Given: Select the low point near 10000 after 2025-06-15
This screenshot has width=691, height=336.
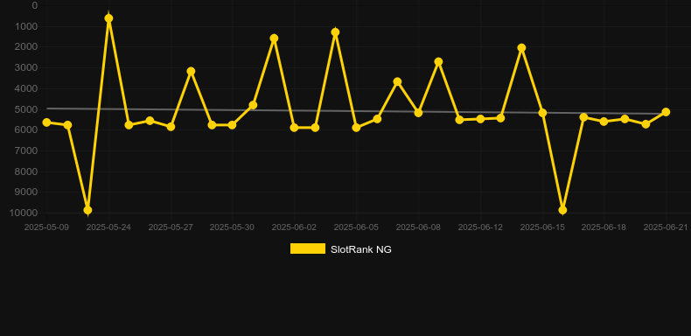Looking at the screenshot, I should coord(562,210).
